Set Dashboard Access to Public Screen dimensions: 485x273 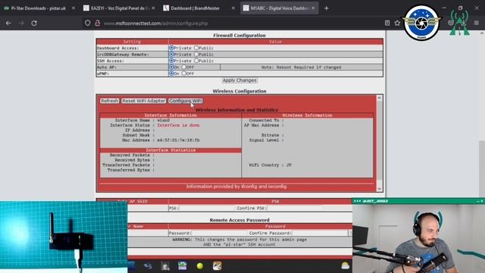coord(196,48)
